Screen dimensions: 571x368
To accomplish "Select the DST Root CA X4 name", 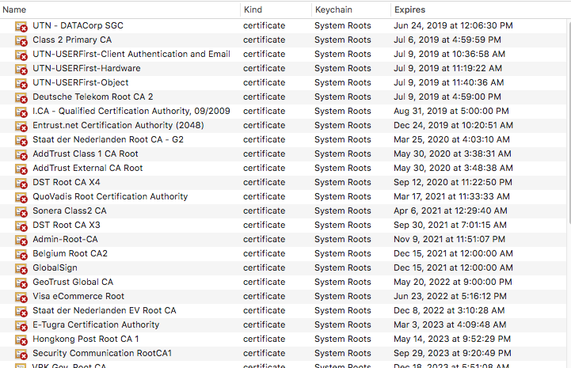I will click(67, 182).
